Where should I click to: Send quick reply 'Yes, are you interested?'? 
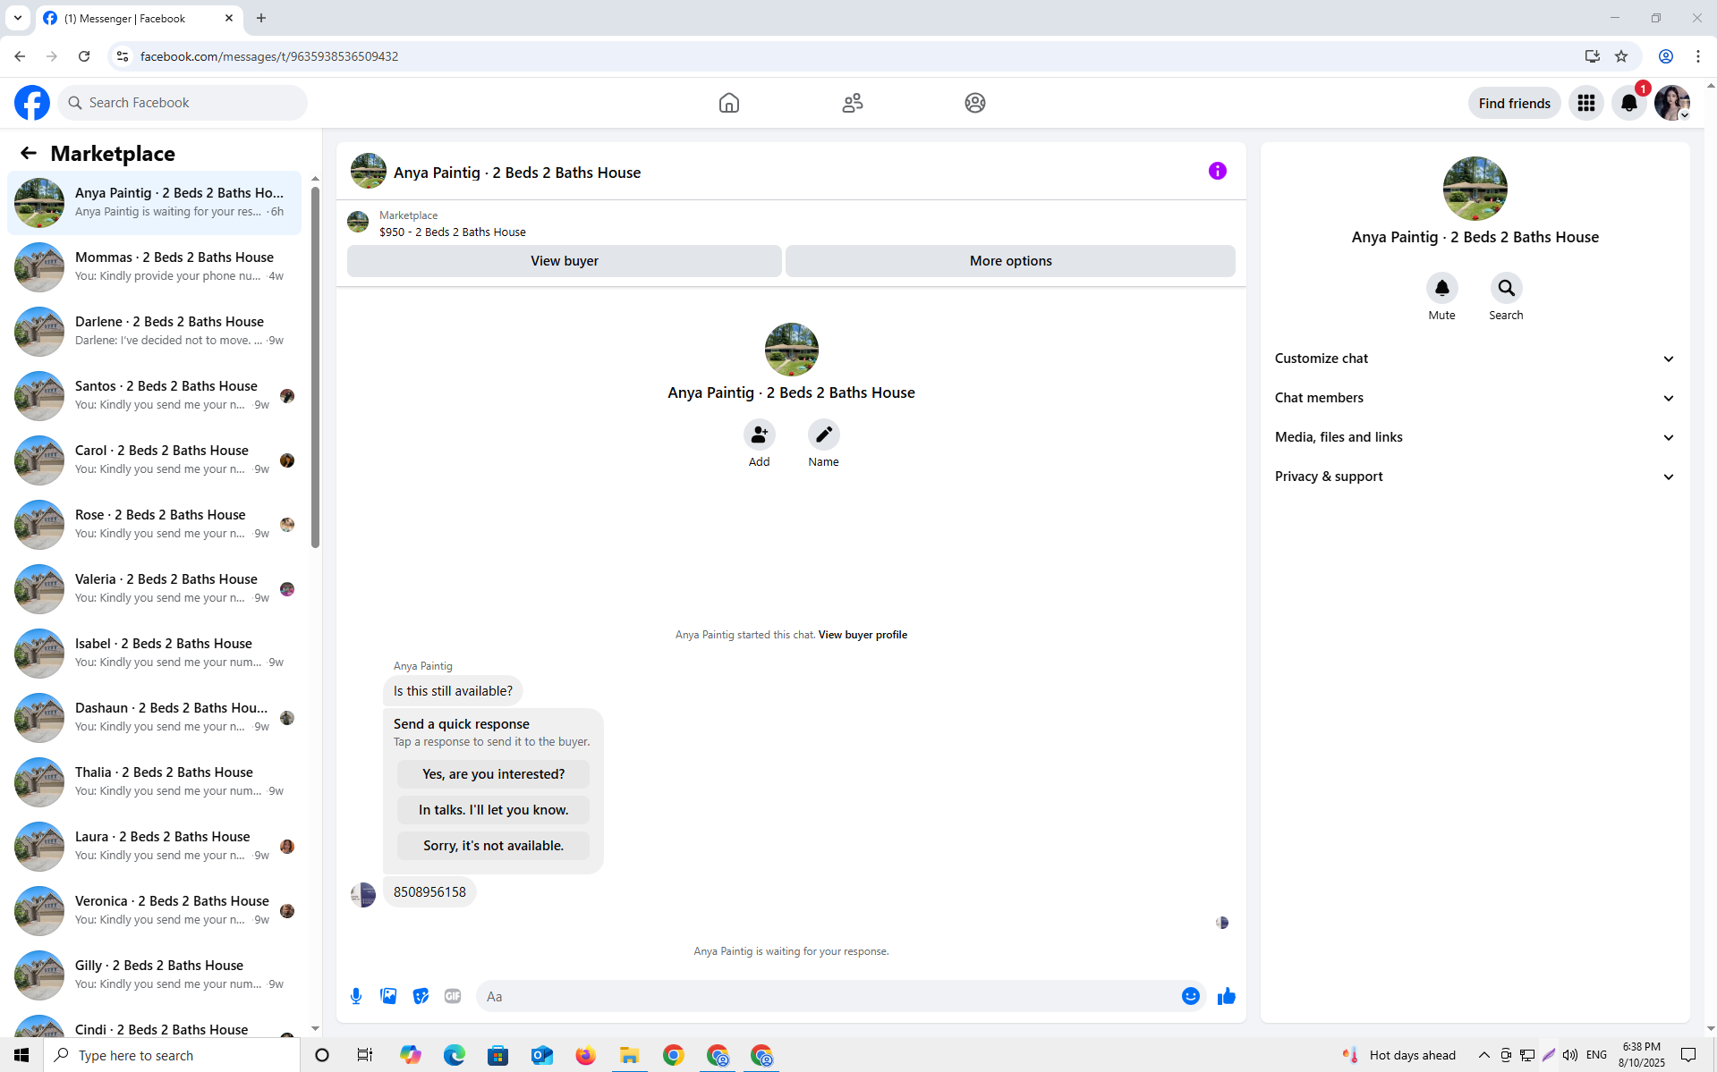(x=493, y=774)
